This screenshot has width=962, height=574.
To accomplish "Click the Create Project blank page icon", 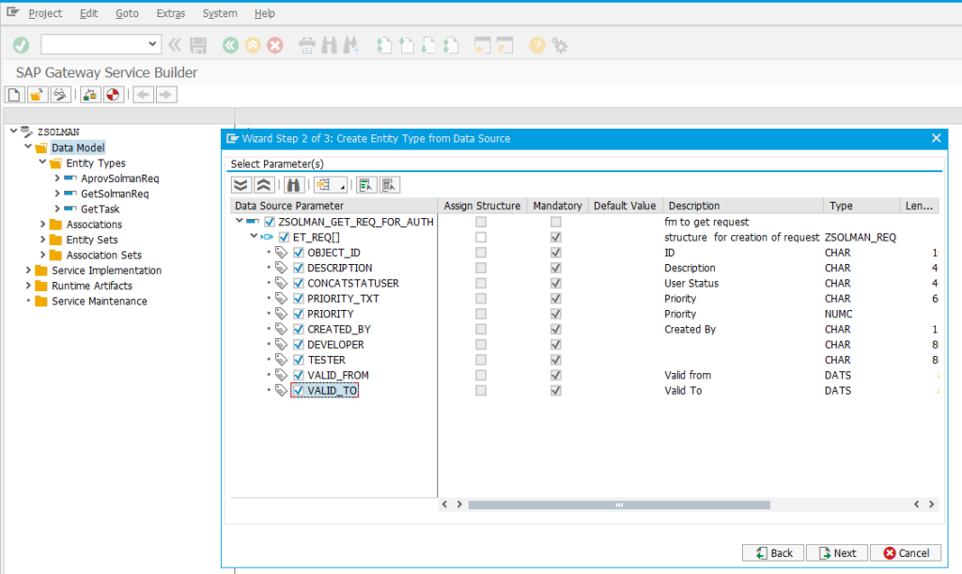I will [x=15, y=95].
